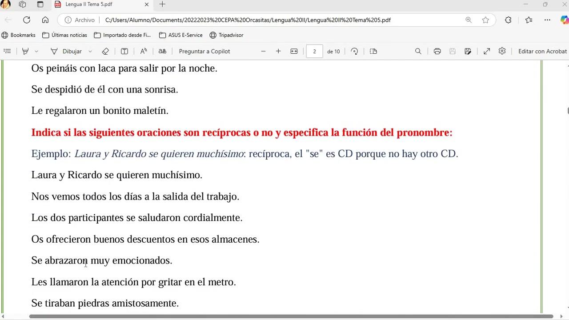Viewport: 569px width, 320px height.
Task: Toggle fit to width view
Action: [294, 52]
